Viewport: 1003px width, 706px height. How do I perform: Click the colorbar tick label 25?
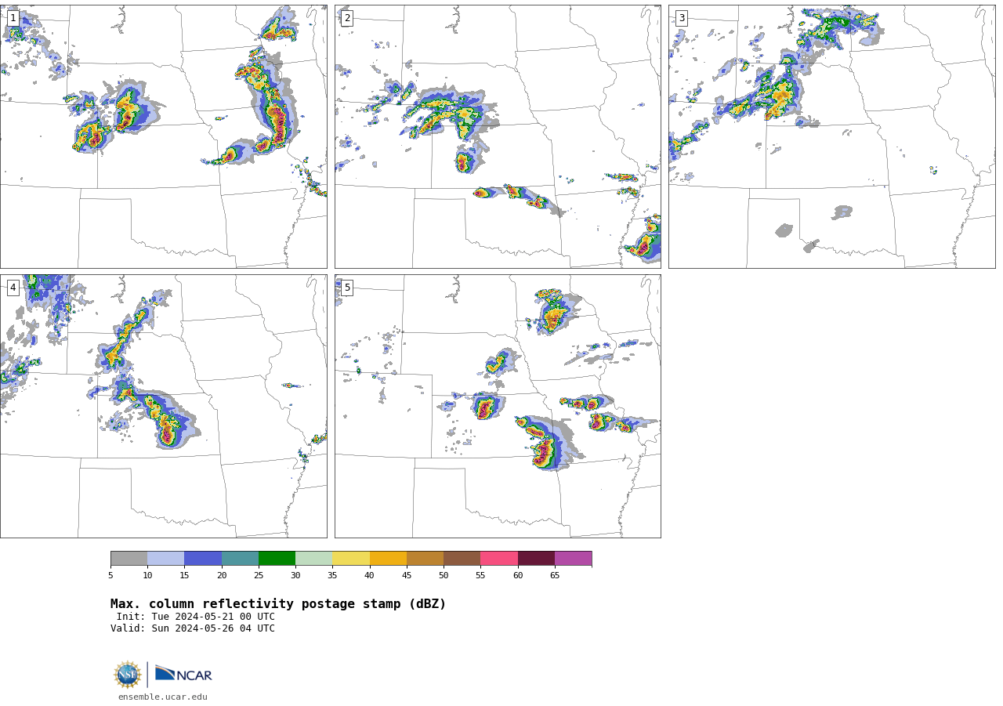(x=259, y=576)
